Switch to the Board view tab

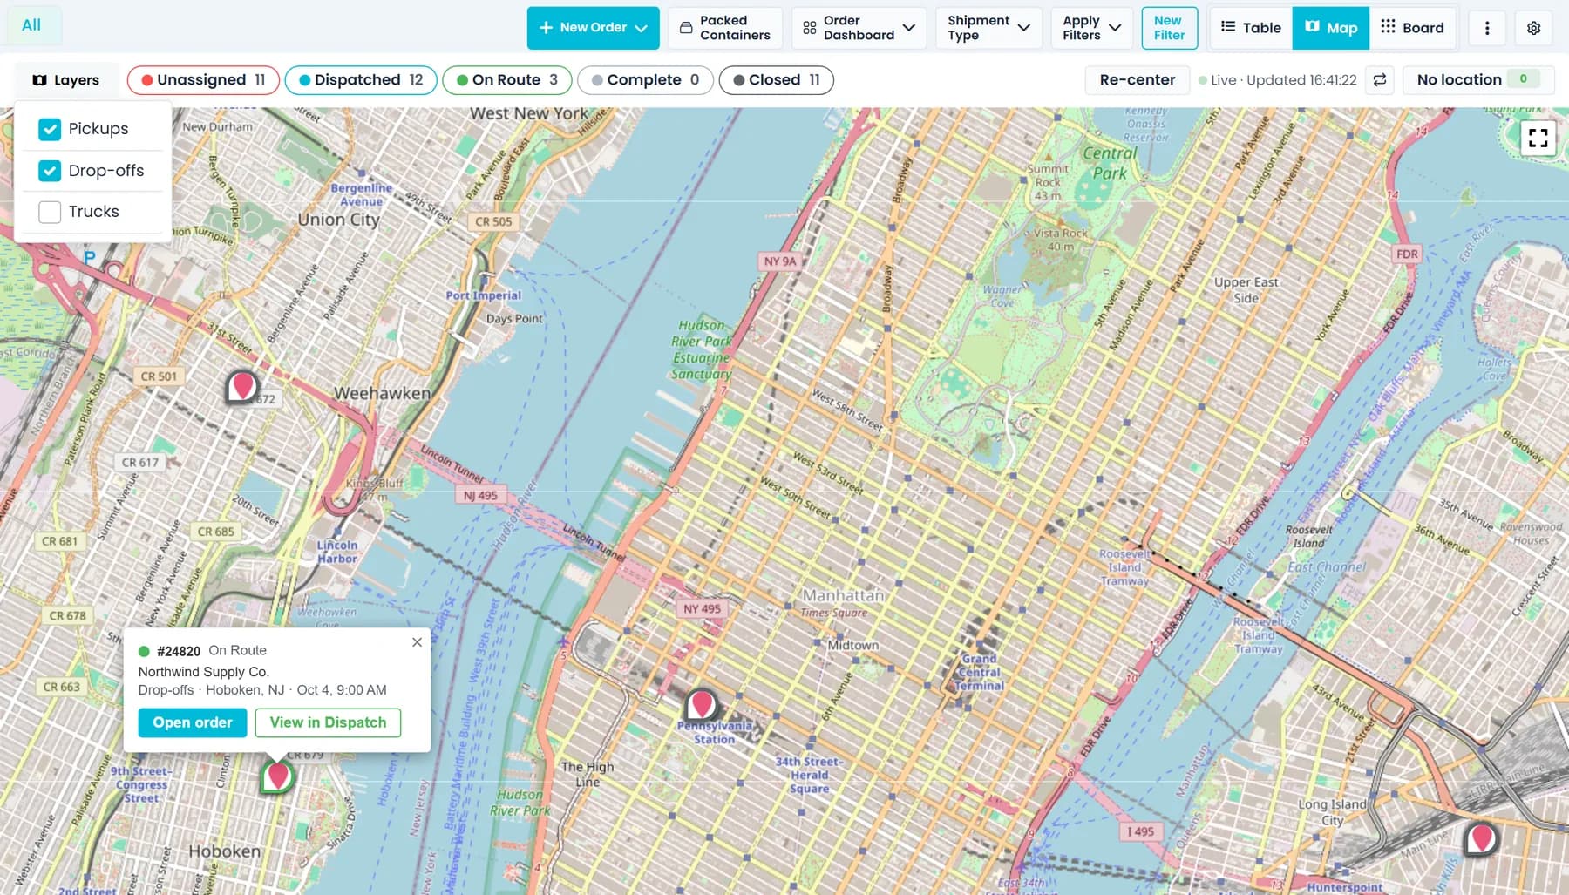(1412, 28)
